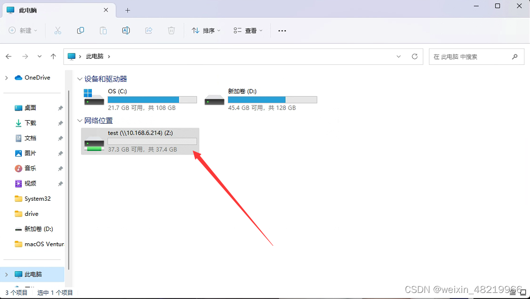Screen dimensions: 530x299
Task: Open drive folder in sidebar
Action: coord(27,214)
